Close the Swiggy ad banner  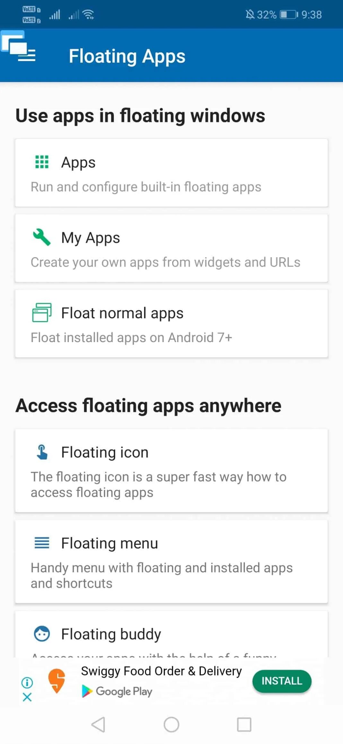[x=27, y=697]
